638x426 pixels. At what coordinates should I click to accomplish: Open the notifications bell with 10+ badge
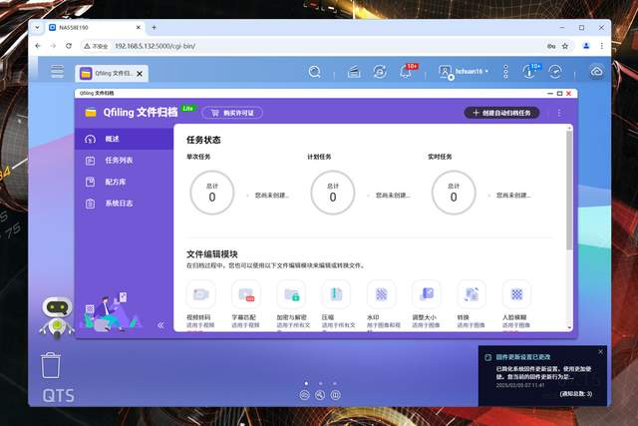[x=408, y=71]
